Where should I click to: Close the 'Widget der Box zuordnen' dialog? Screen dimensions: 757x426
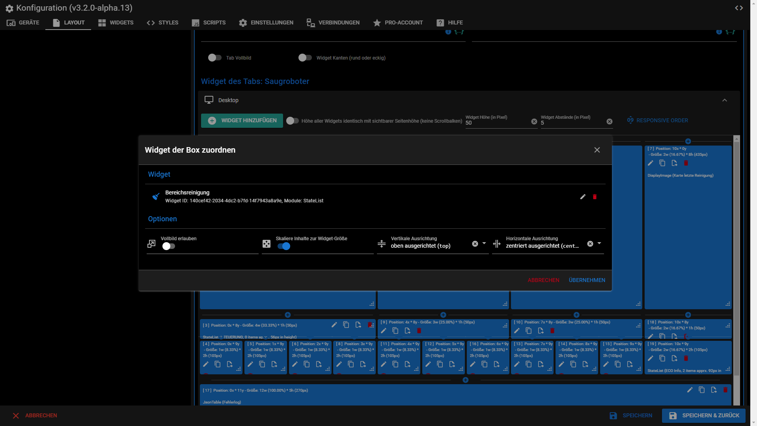[x=597, y=150]
